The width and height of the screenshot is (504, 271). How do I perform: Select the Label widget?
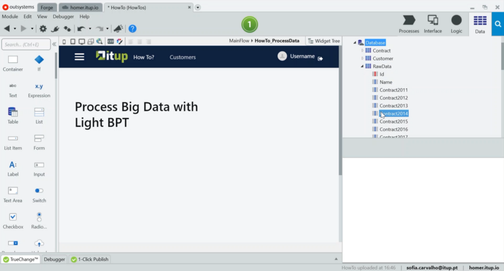pyautogui.click(x=13, y=169)
